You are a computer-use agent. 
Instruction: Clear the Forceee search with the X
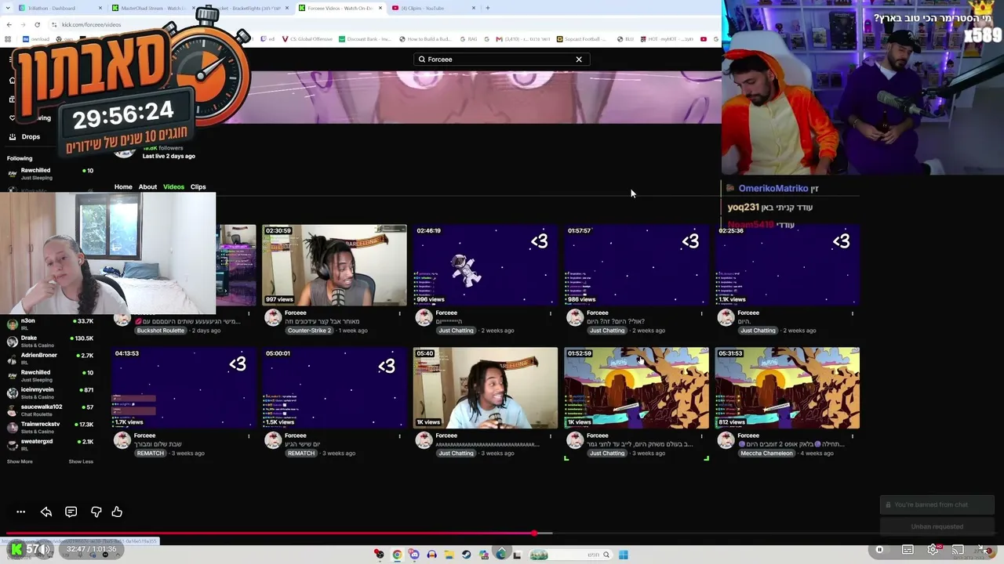coord(579,60)
